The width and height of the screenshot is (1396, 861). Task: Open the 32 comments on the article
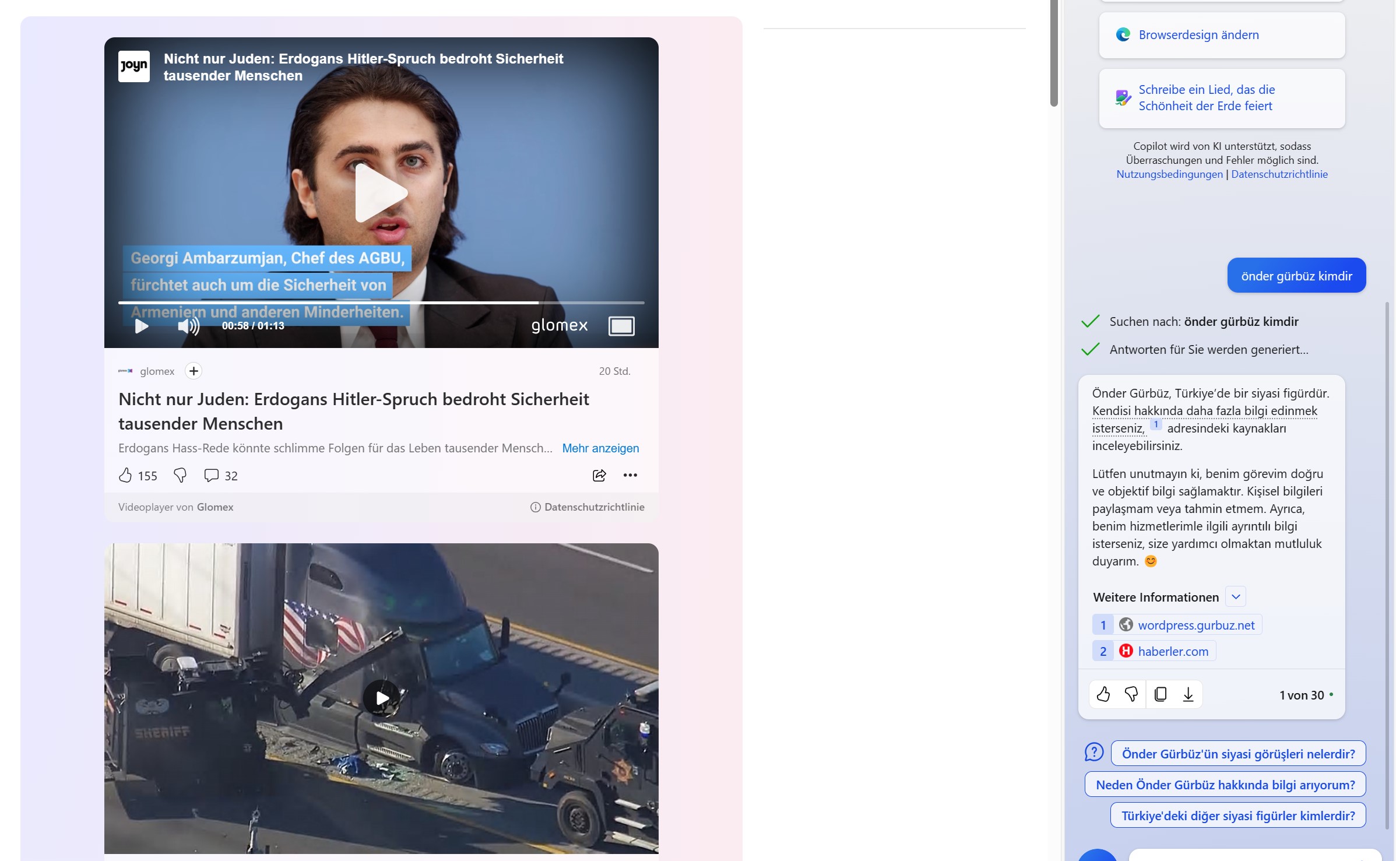[221, 475]
